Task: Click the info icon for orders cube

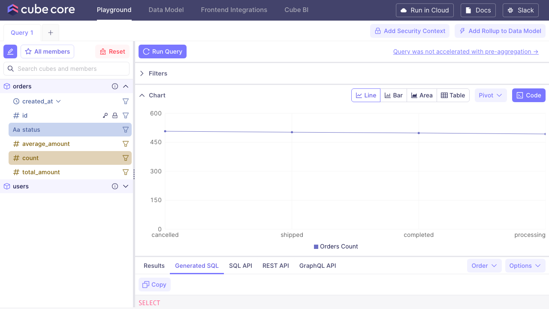Action: pos(115,86)
